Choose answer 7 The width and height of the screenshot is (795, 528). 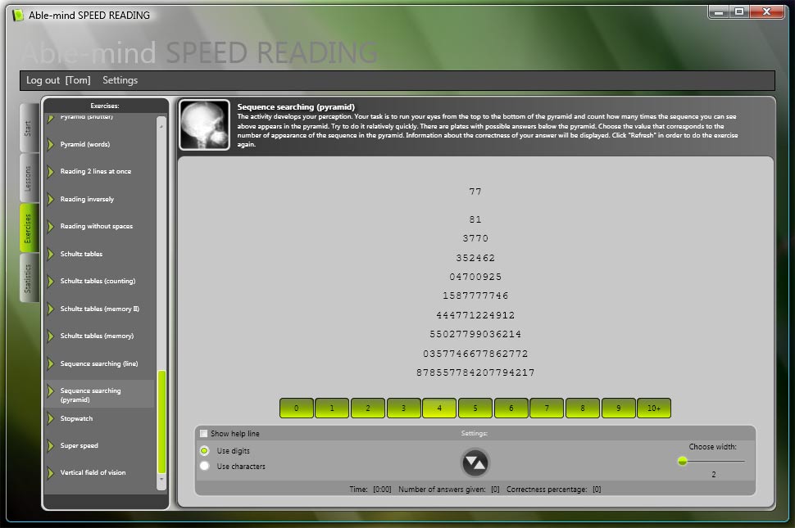point(547,408)
